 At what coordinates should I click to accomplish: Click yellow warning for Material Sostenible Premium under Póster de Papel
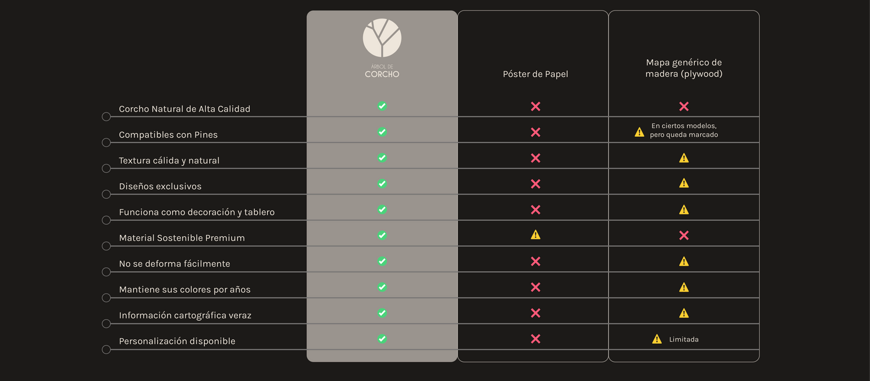click(535, 235)
